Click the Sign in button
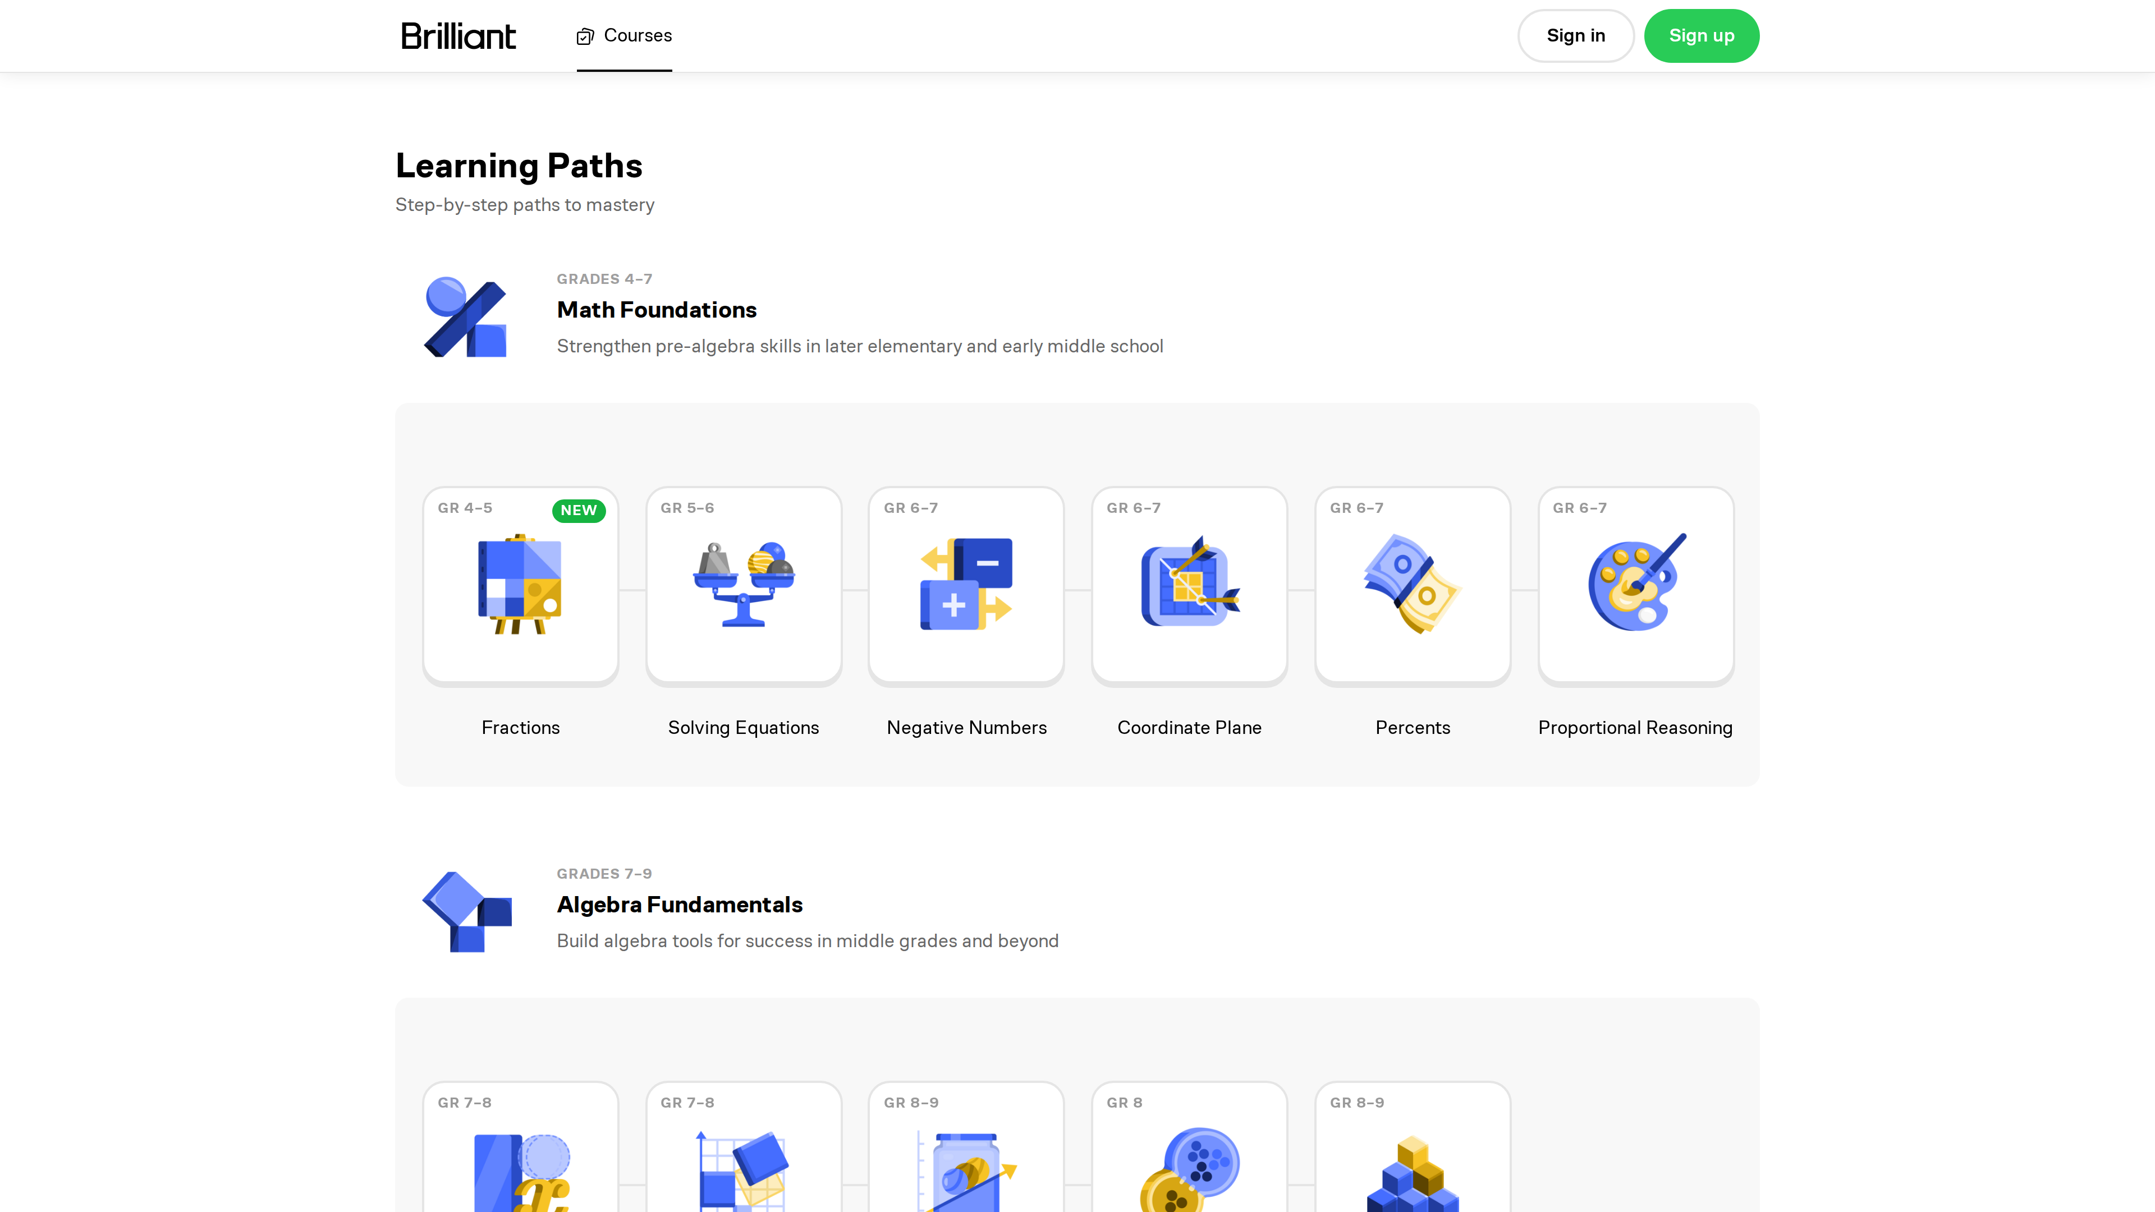The image size is (2155, 1212). pyautogui.click(x=1575, y=36)
